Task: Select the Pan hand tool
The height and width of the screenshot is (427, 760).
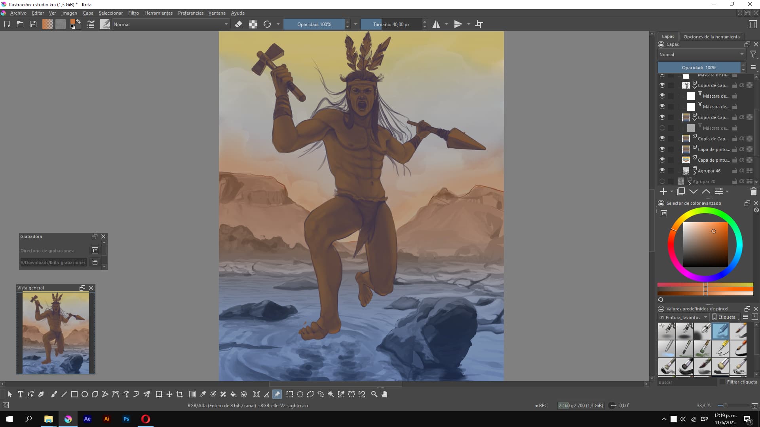Action: (384, 394)
